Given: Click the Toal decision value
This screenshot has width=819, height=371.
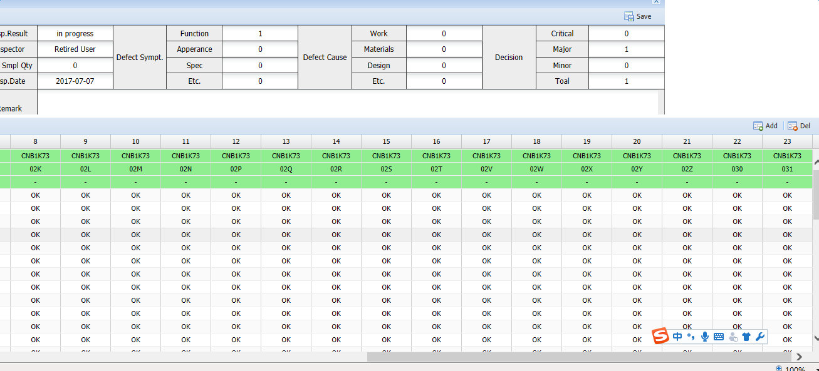Looking at the screenshot, I should 627,81.
